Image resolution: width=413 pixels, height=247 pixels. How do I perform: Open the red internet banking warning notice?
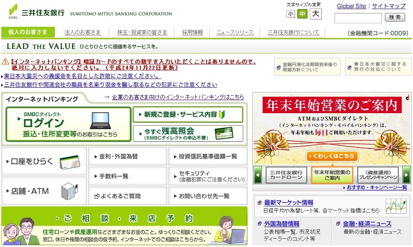click(x=133, y=64)
